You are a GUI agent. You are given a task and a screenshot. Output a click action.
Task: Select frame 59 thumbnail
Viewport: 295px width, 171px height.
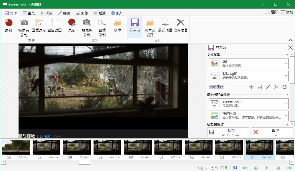(107, 150)
